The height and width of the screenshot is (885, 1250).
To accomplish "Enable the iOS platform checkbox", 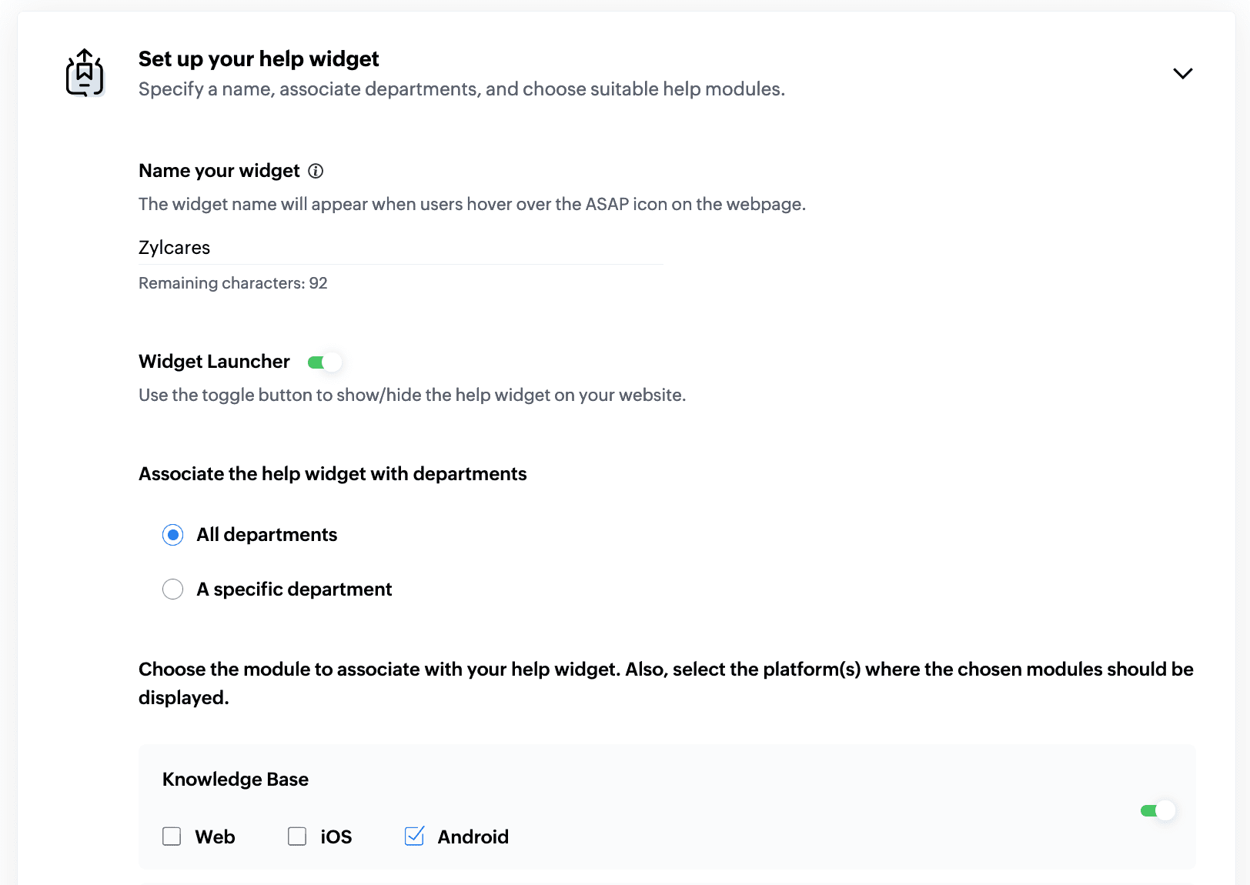I will (297, 837).
